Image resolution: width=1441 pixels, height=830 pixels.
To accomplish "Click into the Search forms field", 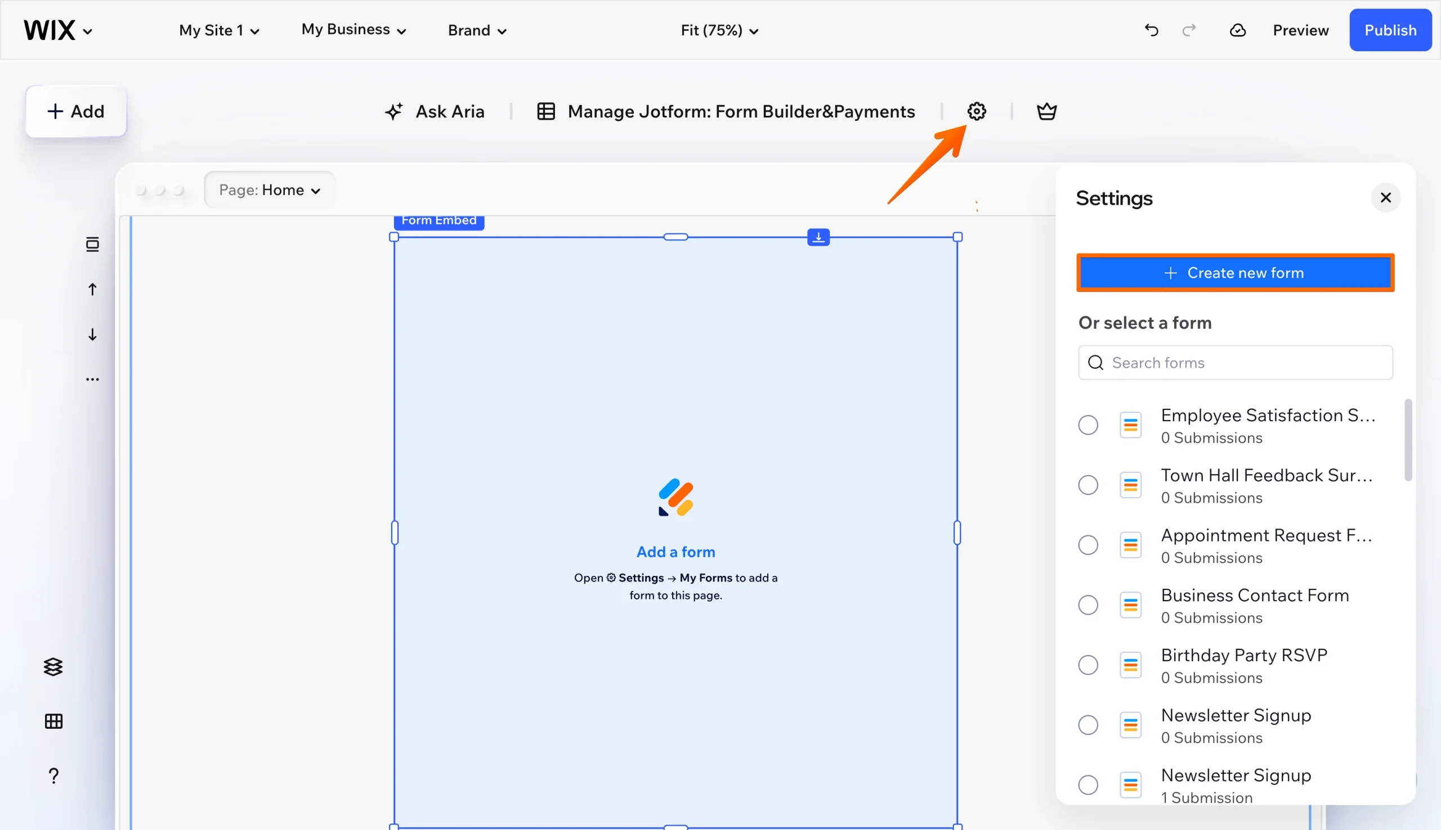I will tap(1235, 363).
